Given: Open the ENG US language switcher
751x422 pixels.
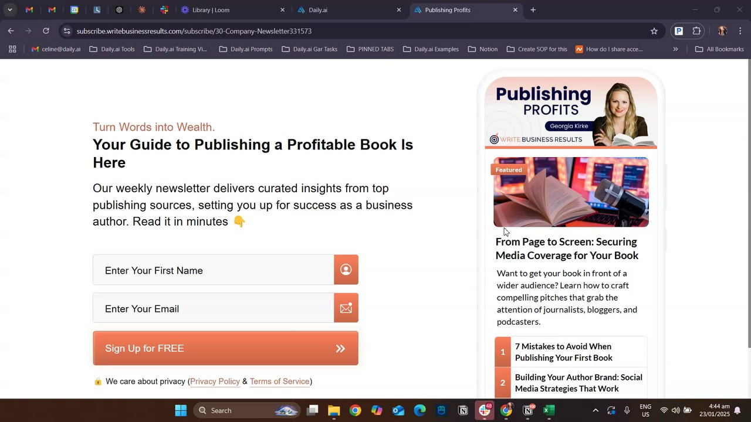Looking at the screenshot, I should coord(645,410).
